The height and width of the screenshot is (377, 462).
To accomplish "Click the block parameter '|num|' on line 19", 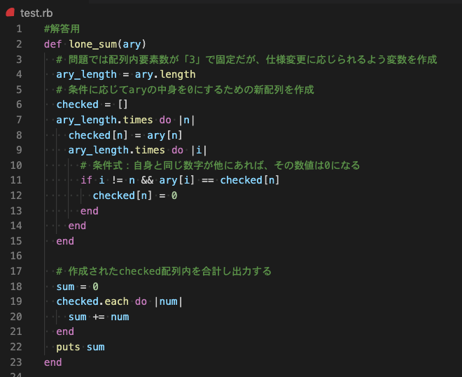I will click(169, 302).
